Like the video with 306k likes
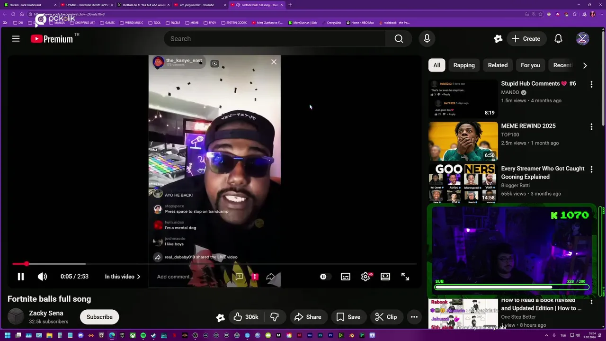 pyautogui.click(x=246, y=317)
